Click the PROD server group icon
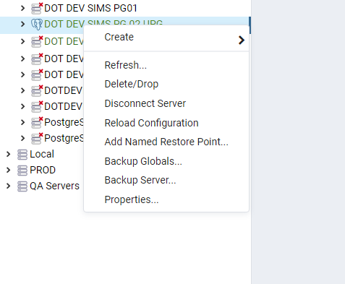This screenshot has width=345, height=284. 22,171
